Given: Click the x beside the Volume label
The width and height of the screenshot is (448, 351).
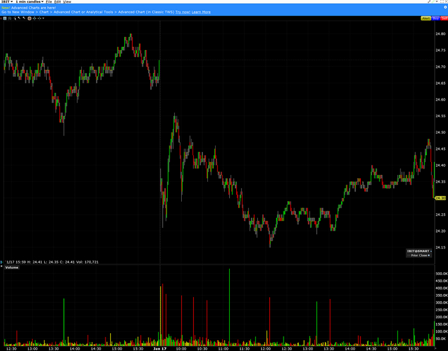Looking at the screenshot, I should pos(1,266).
